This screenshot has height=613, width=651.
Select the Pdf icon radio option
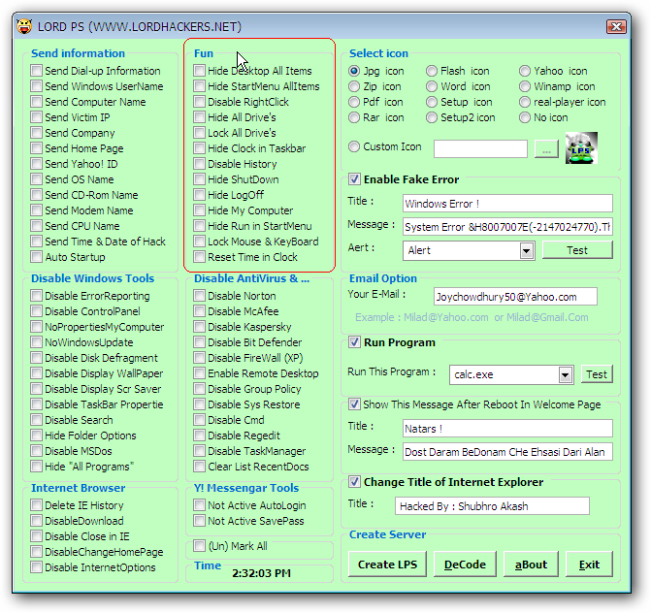point(355,102)
